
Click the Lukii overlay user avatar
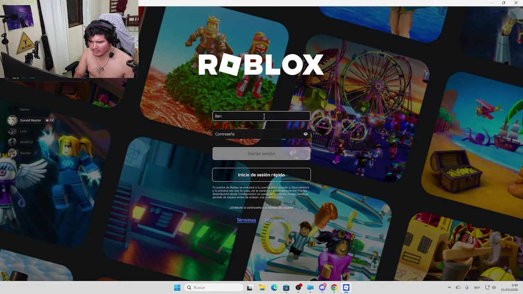[x=12, y=131]
